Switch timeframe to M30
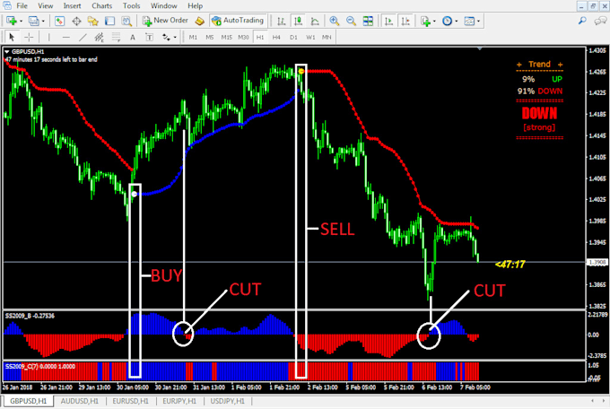The width and height of the screenshot is (610, 409). (243, 38)
